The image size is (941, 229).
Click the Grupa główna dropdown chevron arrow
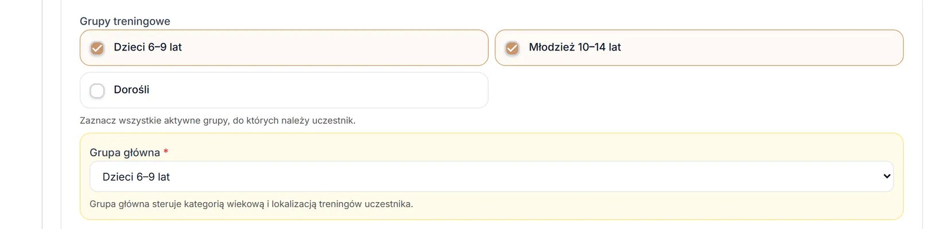pyautogui.click(x=887, y=176)
